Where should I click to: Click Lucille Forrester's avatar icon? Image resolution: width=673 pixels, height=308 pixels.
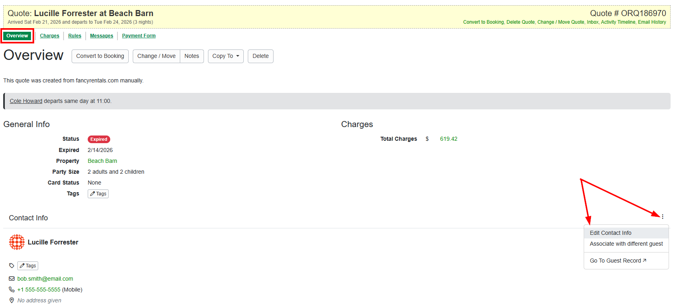17,242
